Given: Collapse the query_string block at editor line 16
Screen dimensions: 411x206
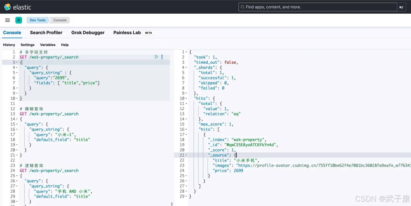Looking at the screenshot, I should point(17,130).
